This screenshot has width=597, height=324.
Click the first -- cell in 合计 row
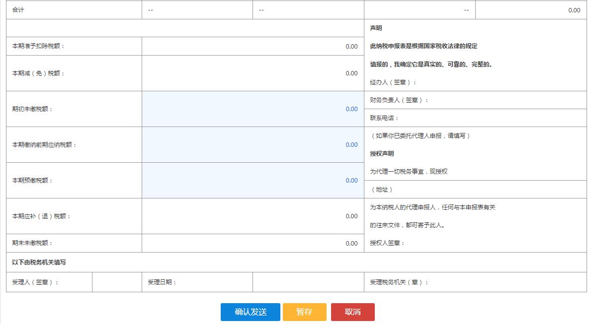point(197,9)
